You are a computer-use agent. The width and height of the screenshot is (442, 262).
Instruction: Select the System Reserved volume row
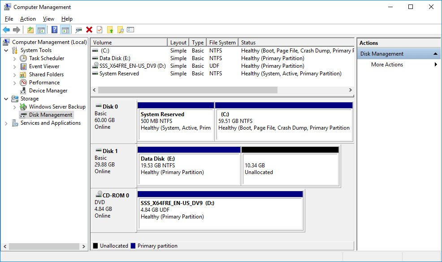[x=222, y=74]
